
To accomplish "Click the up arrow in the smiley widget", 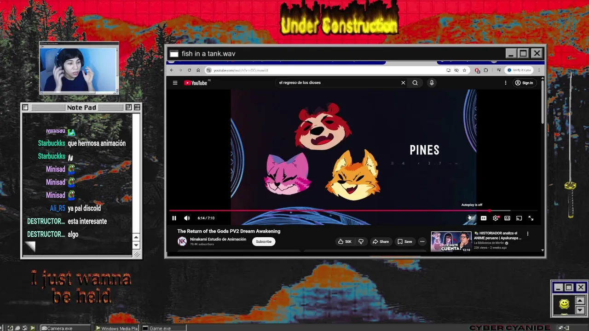I will (580, 301).
